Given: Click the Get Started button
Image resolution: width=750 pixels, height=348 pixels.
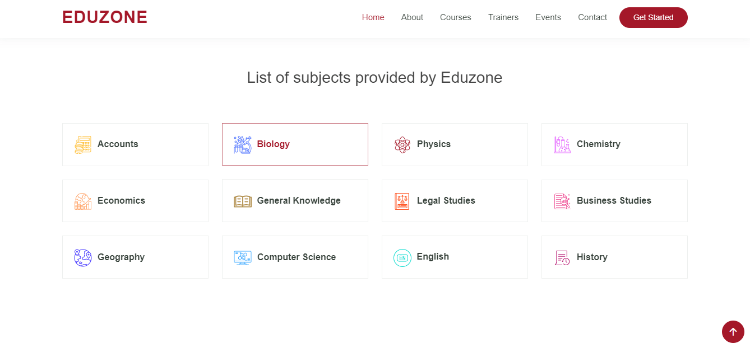Looking at the screenshot, I should click(x=654, y=17).
